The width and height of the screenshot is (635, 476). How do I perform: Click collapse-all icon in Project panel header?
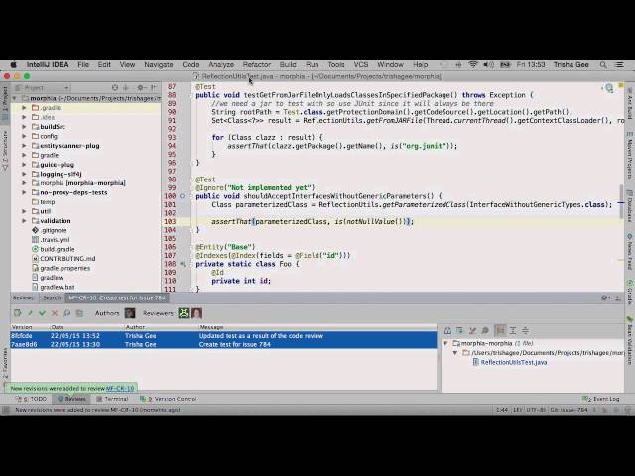pyautogui.click(x=126, y=87)
